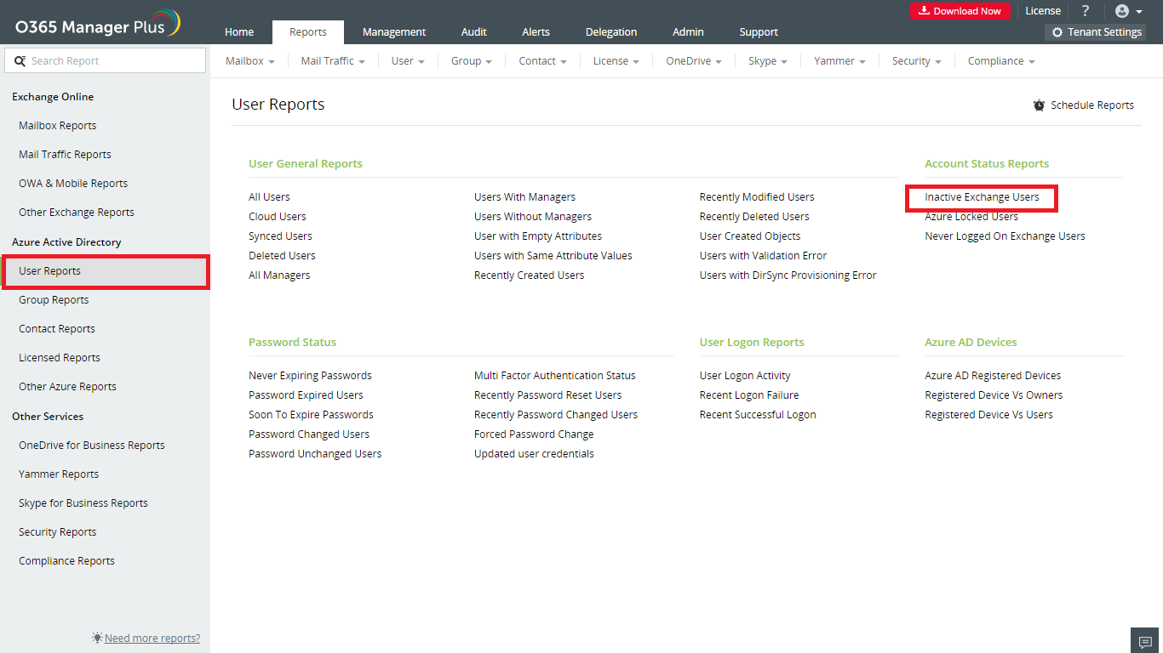Open Compliance Reports in the sidebar
Screen dimensions: 1163x653
66,561
